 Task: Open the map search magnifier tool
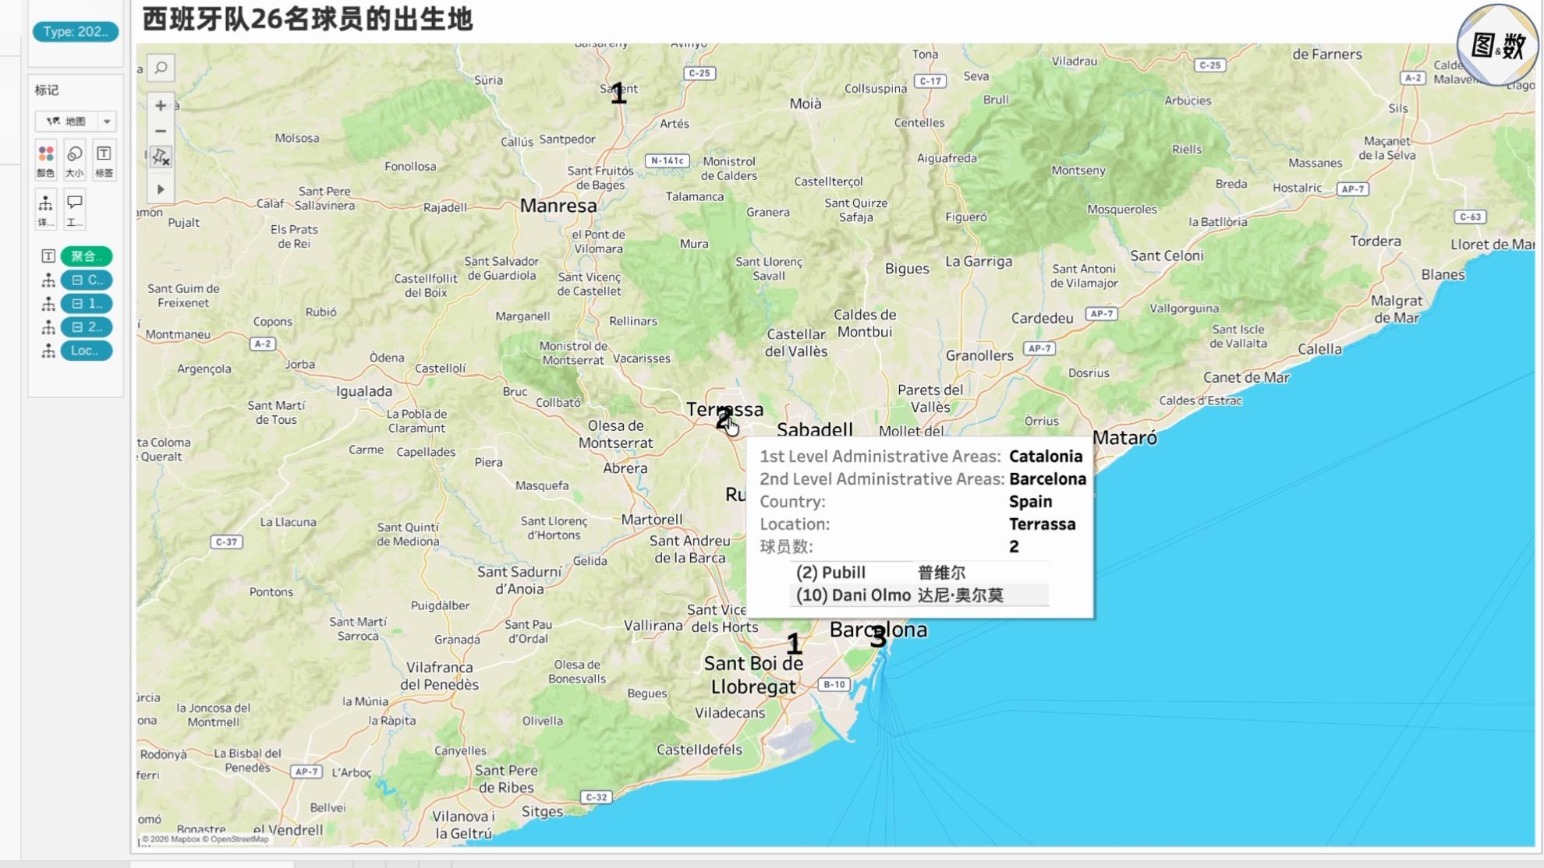(161, 68)
